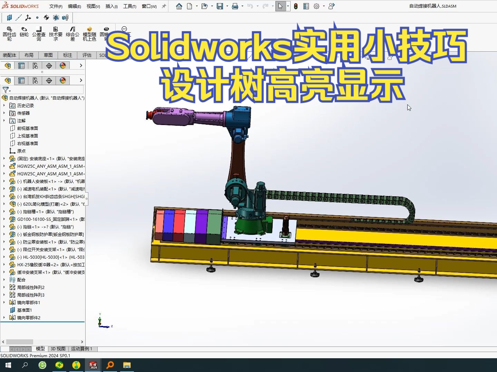Click the 技术要求 button

(x=56, y=34)
